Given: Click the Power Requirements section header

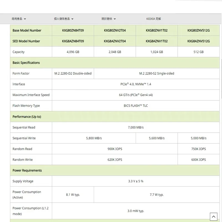Looking at the screenshot, I should 27,170.
